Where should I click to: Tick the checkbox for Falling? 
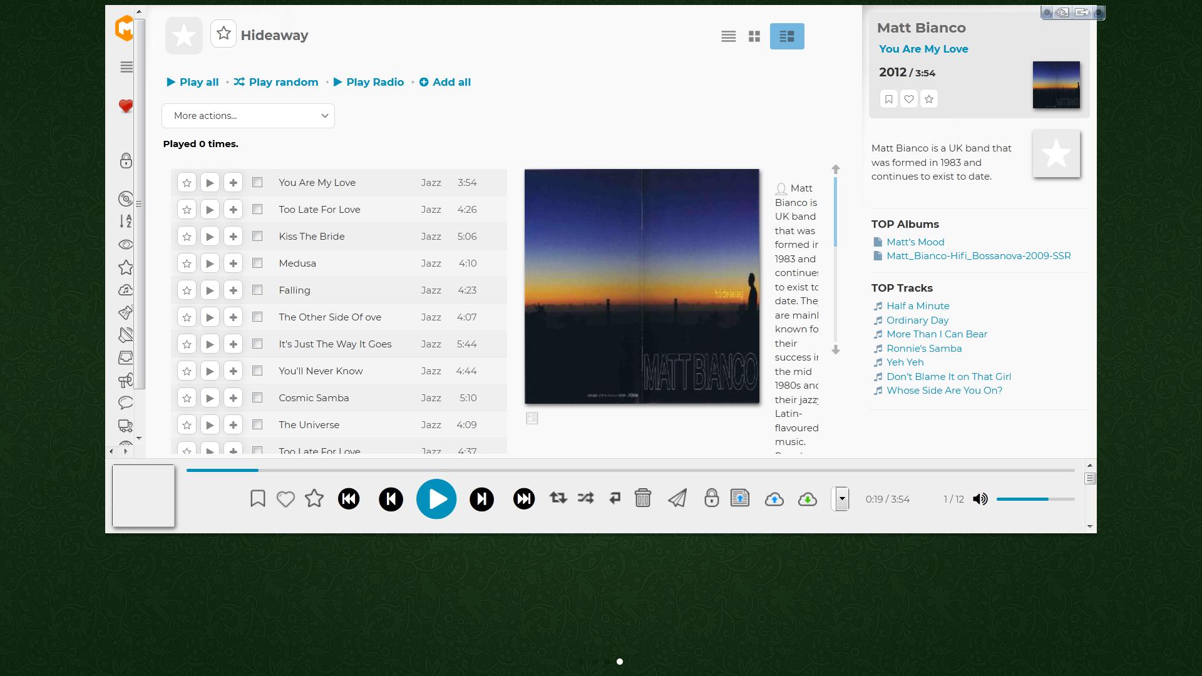pos(257,290)
